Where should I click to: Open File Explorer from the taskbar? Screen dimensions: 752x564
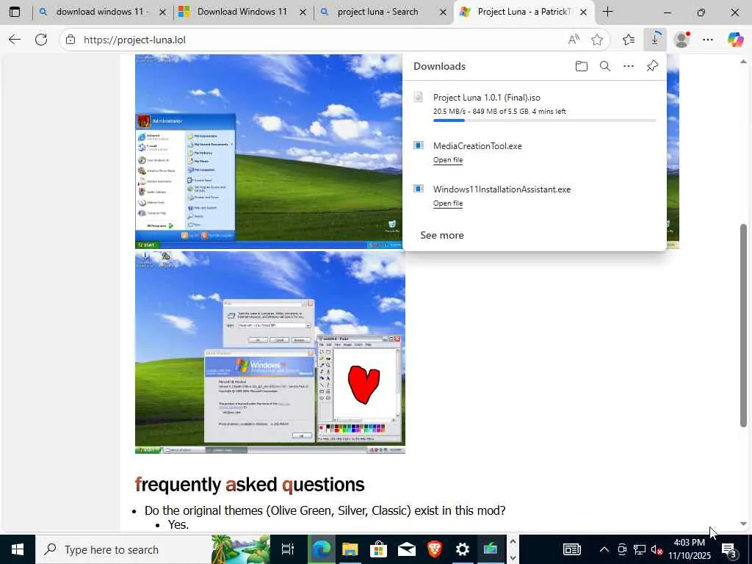tap(350, 549)
